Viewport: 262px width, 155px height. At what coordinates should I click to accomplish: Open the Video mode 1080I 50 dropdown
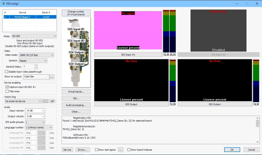pos(36,55)
